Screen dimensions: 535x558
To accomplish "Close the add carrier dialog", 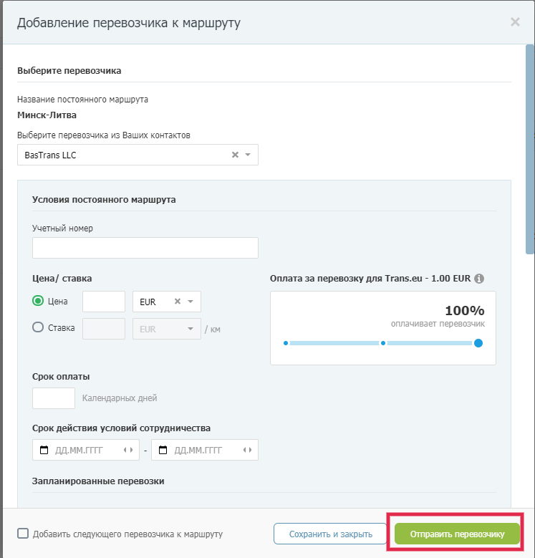I will pos(515,22).
